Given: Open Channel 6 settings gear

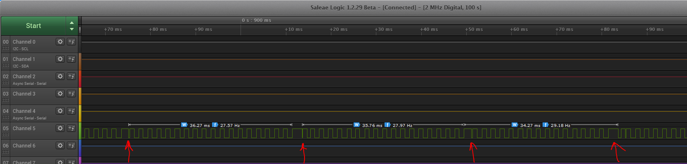Looking at the screenshot, I should [x=60, y=145].
